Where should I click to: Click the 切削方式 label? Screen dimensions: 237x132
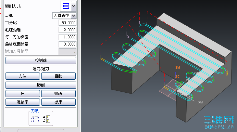point(13,6)
